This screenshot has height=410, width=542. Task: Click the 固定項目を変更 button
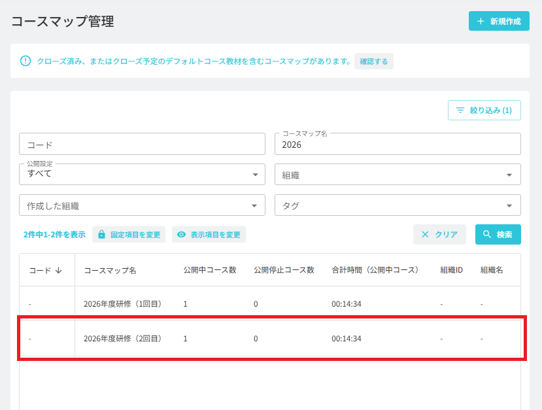pyautogui.click(x=129, y=234)
